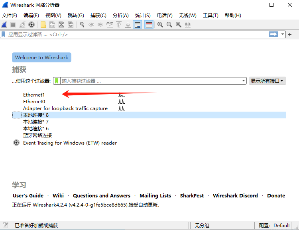This screenshot has height=230, width=299.
Task: Reload the capture file icon
Action: pos(71,25)
